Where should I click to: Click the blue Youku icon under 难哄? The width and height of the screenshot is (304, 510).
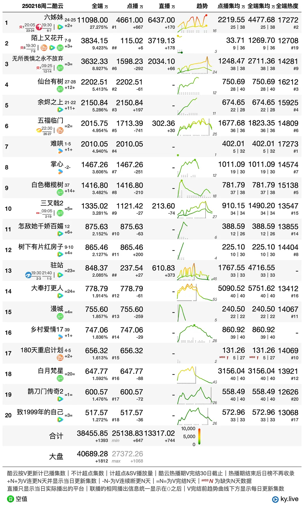[x=60, y=151]
